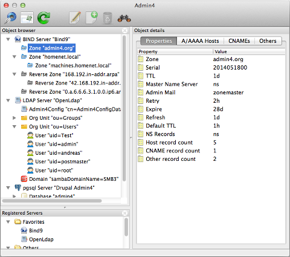290x257 pixels.
Task: Select the Domain "sambaDomainName=SMB3" entry
Action: coord(74,179)
